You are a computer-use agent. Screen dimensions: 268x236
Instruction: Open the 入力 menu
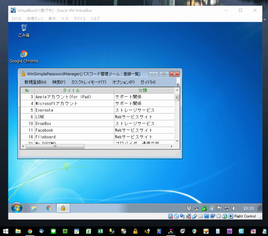point(65,18)
